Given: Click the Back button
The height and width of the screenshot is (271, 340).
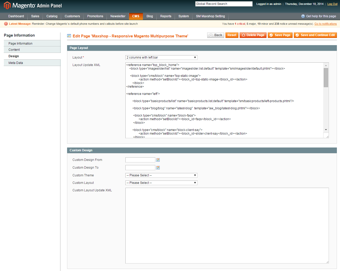Looking at the screenshot, I should click(x=216, y=35).
